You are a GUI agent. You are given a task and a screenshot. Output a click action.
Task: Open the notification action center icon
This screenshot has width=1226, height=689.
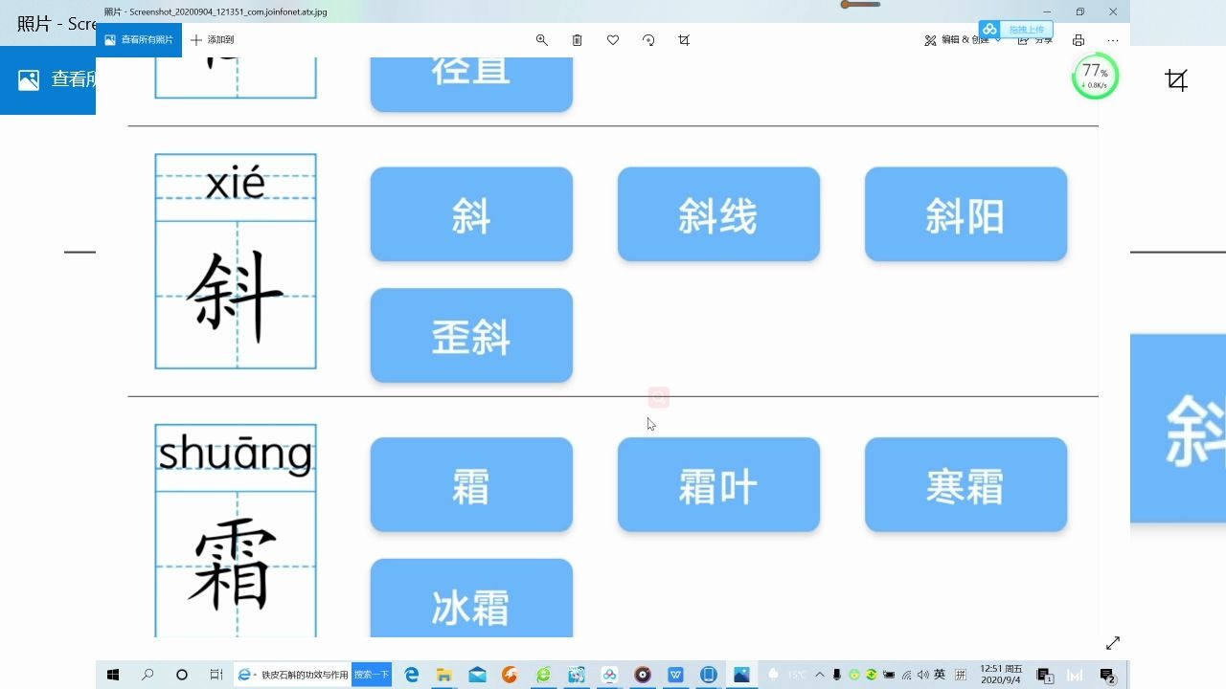(x=1107, y=675)
